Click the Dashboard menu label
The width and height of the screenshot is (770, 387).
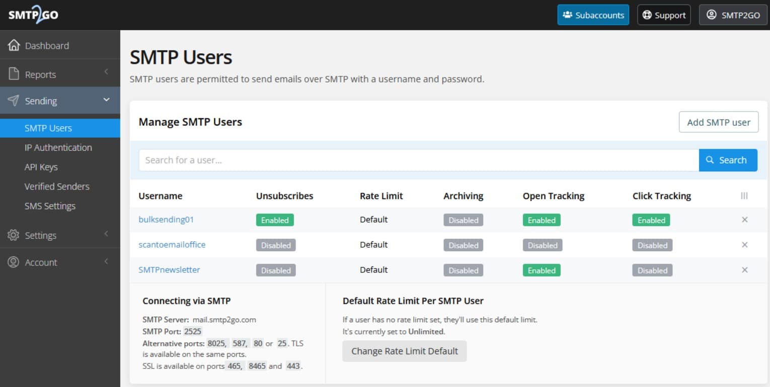[x=47, y=46]
